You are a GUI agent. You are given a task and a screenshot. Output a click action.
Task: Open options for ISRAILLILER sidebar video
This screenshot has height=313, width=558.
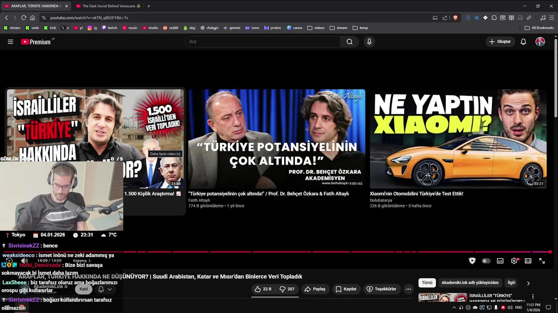coord(533,296)
